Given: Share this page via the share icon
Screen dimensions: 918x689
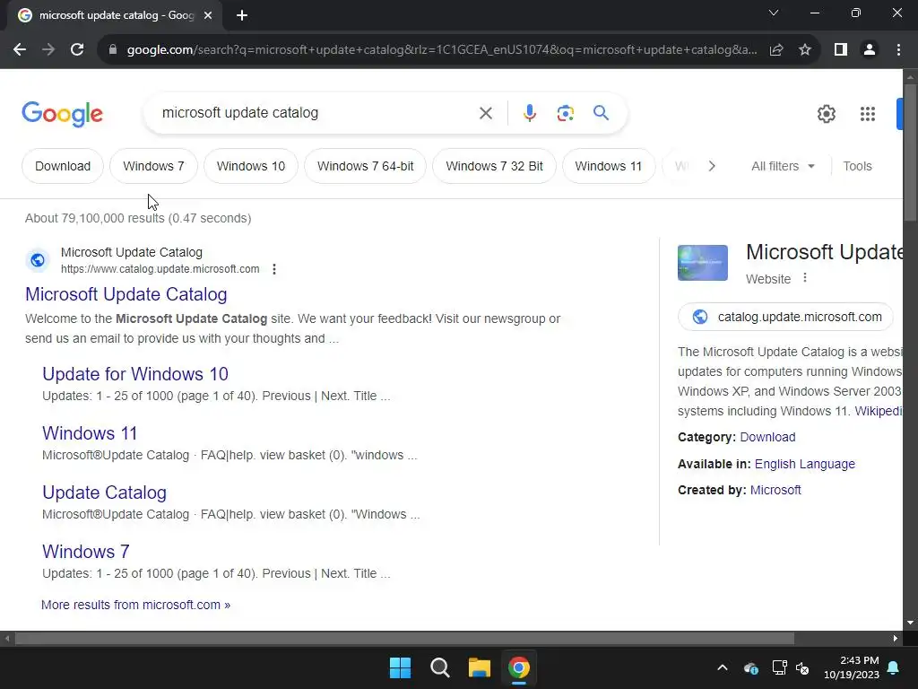Looking at the screenshot, I should coord(776,50).
